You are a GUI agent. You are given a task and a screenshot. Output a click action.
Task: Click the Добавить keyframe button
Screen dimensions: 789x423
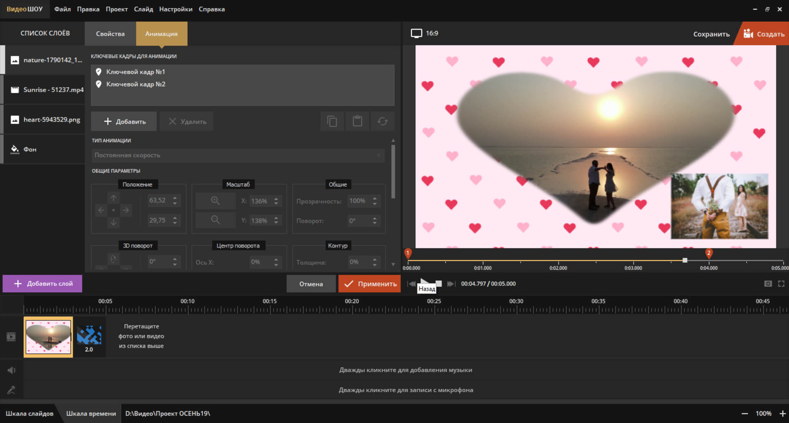124,121
